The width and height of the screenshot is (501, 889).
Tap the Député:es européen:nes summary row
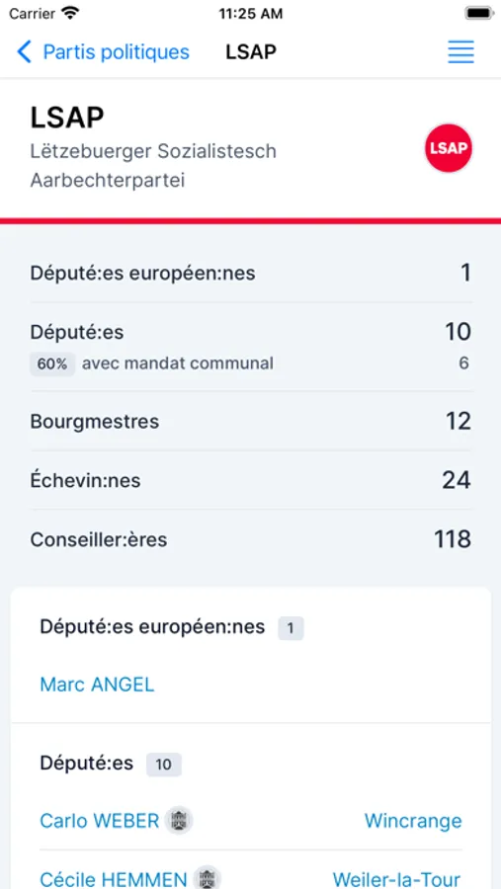click(251, 273)
